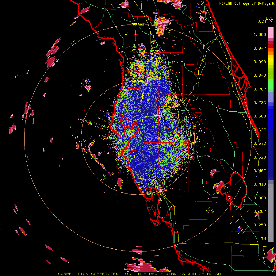Image resolution: width=276 pixels, height=276 pixels.
Task: Select the 0.413 legend value
Action: pyautogui.click(x=260, y=184)
